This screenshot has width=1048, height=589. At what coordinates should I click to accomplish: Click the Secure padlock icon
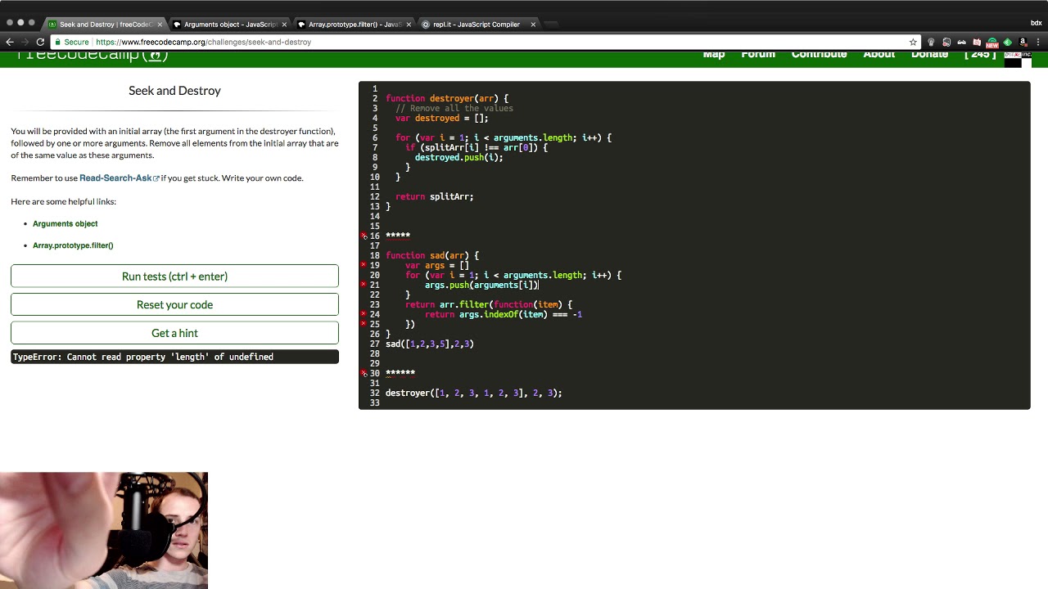point(57,42)
